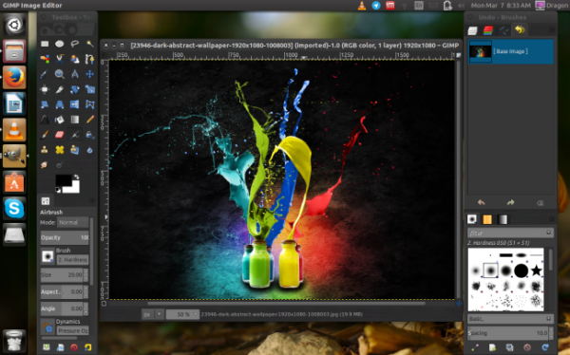Screen dimensions: 570x355
Task: Select the Heal tool
Action: click(x=60, y=150)
